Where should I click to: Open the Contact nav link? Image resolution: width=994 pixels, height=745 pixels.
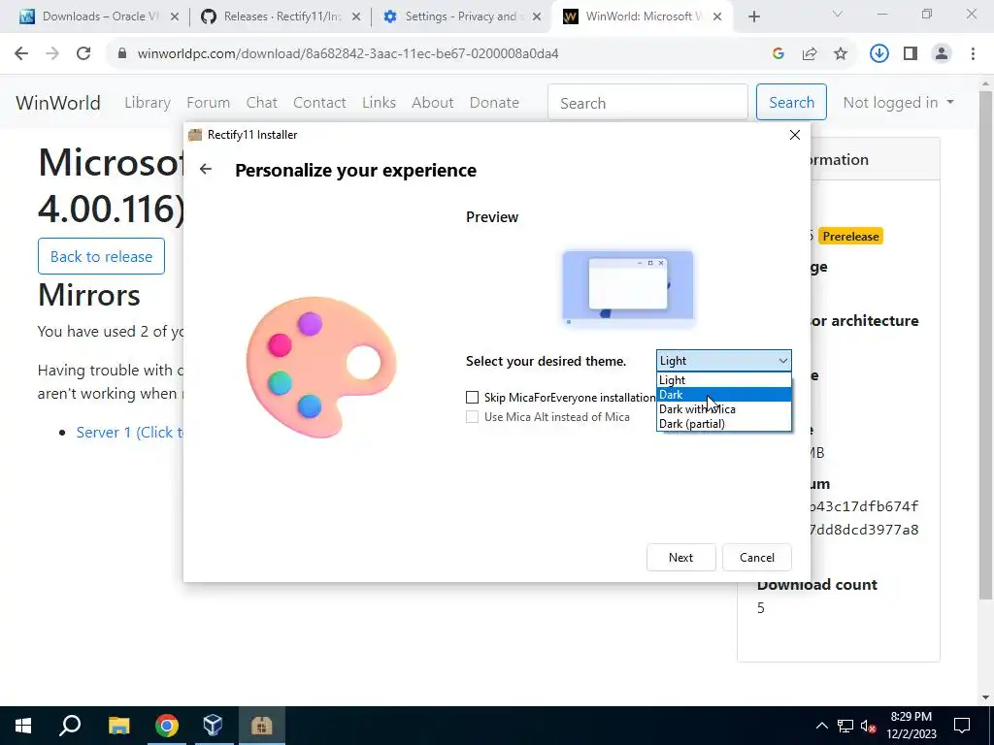coord(319,103)
